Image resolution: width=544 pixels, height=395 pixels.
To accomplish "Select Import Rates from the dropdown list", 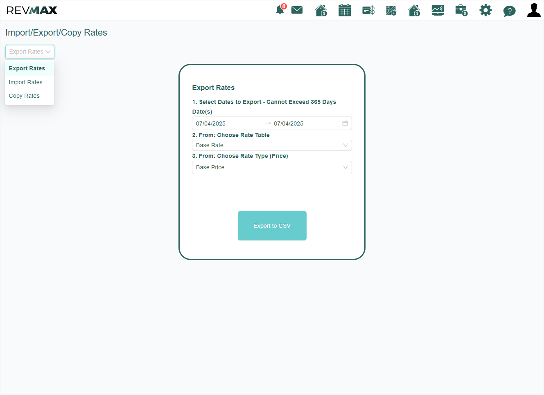I will [x=29, y=82].
